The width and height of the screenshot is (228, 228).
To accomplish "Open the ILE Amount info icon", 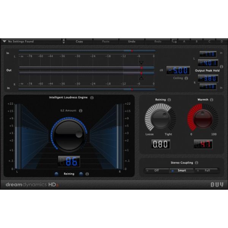I will tap(81, 111).
